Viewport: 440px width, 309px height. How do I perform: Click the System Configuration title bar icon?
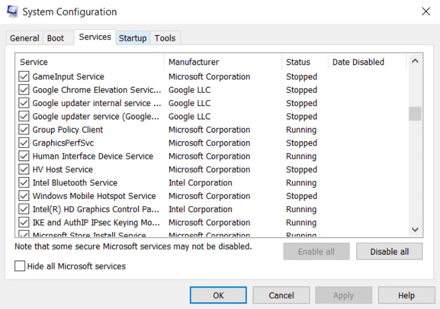click(12, 12)
